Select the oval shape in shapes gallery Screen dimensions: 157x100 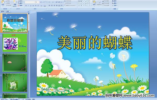pos(89,1)
